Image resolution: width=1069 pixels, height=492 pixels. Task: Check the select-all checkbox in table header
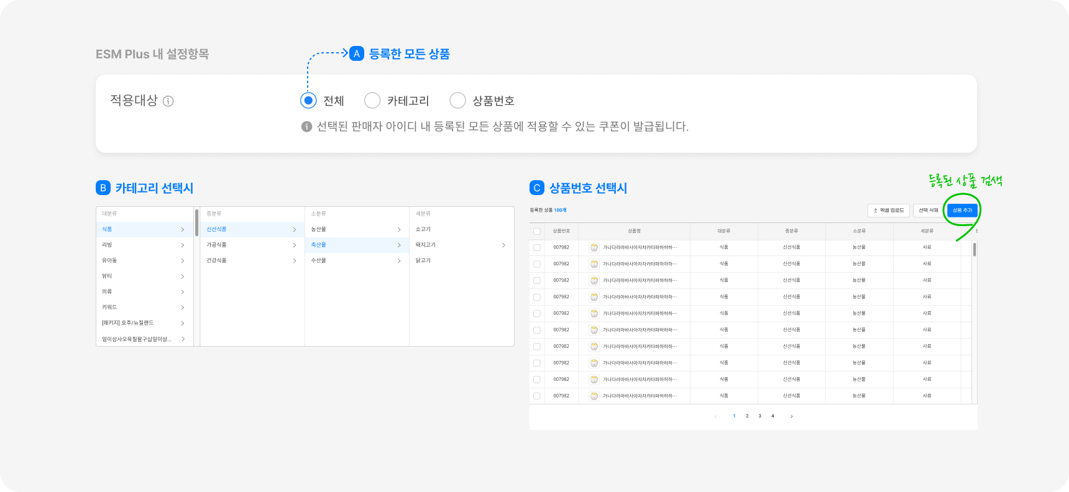pos(537,231)
